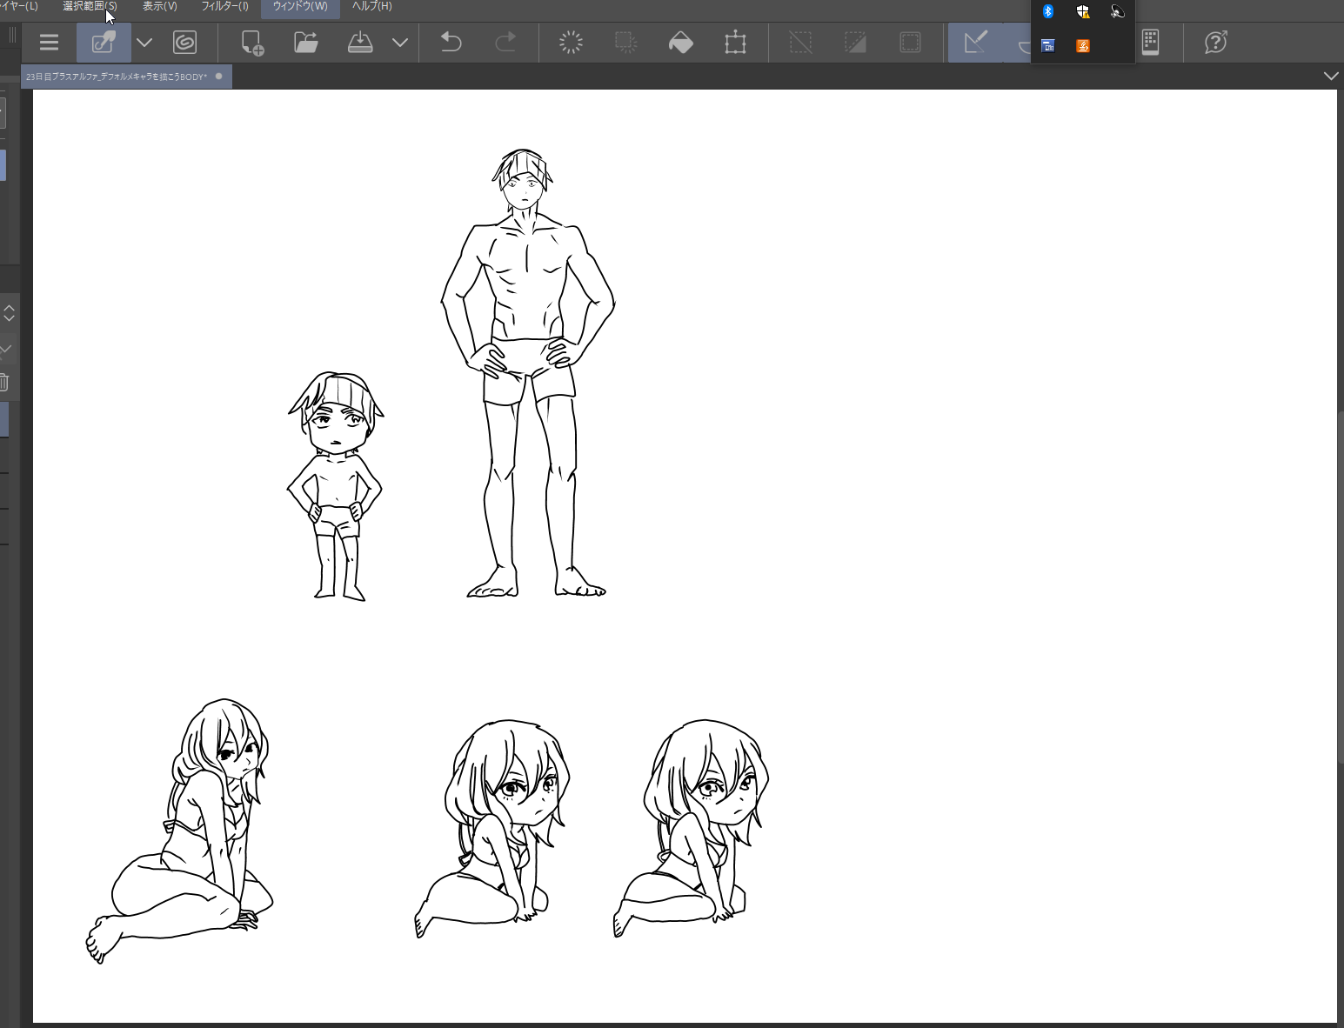Viewport: 1344px width, 1028px height.
Task: Open the Clip Studio support help icon
Action: coord(1215,43)
